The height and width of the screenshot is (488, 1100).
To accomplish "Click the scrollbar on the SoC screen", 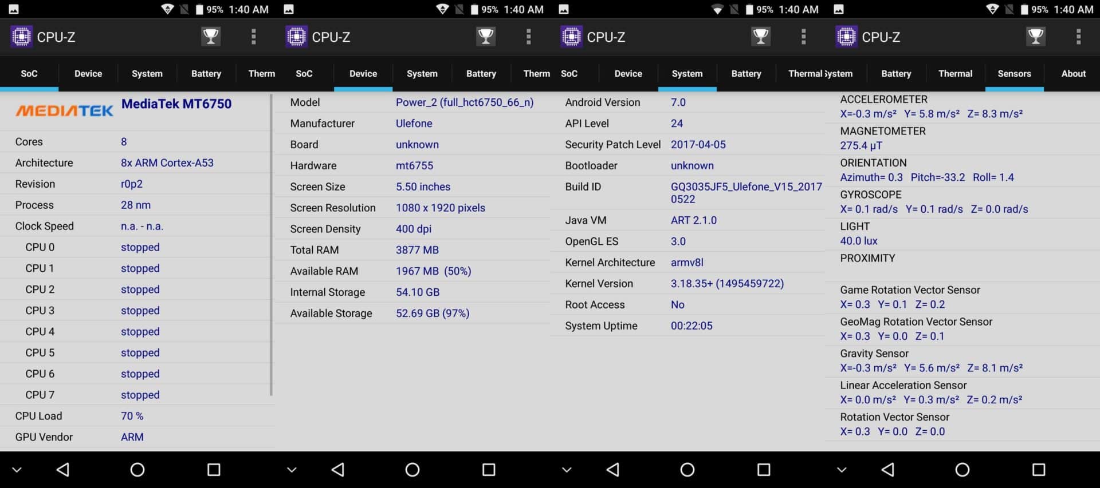I will [271, 245].
